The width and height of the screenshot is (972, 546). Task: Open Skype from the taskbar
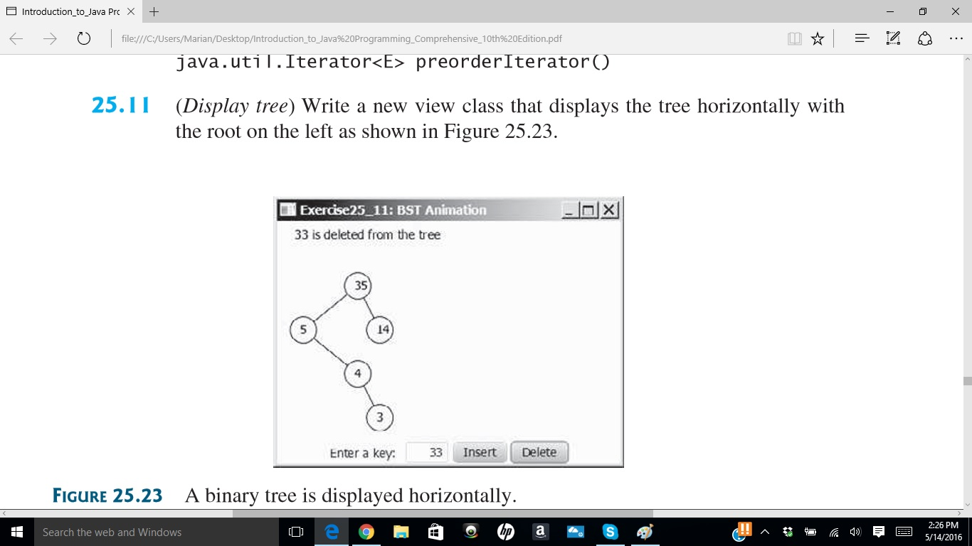tap(611, 531)
